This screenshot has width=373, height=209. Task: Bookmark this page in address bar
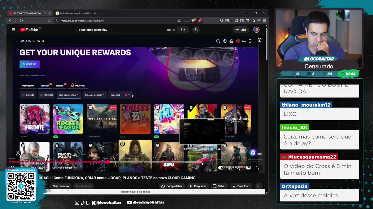(x=50, y=21)
